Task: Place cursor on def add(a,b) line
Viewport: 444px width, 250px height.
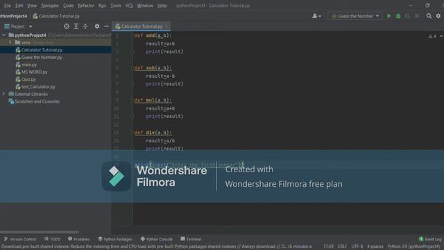Action: 153,35
